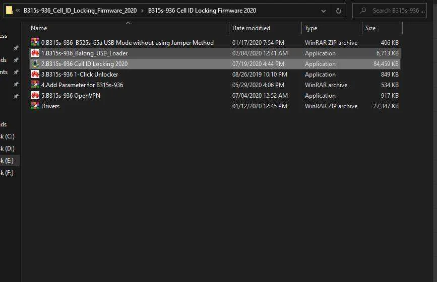This screenshot has width=437, height=282.
Task: Open the address bar history dropdown
Action: [x=323, y=11]
